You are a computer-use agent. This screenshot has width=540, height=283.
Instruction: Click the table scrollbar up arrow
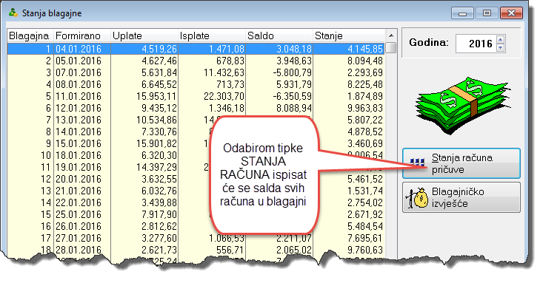pos(391,35)
